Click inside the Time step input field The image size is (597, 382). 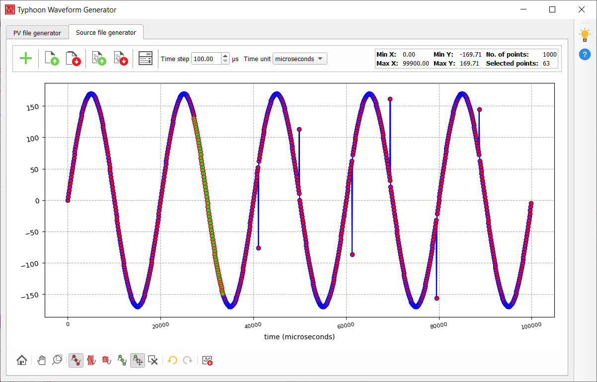[x=206, y=59]
